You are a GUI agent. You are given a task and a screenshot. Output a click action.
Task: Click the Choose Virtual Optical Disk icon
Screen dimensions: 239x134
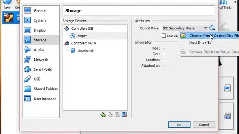pos(183,36)
